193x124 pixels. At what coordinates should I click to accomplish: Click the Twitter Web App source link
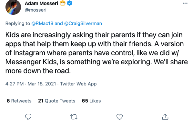(x=78, y=84)
